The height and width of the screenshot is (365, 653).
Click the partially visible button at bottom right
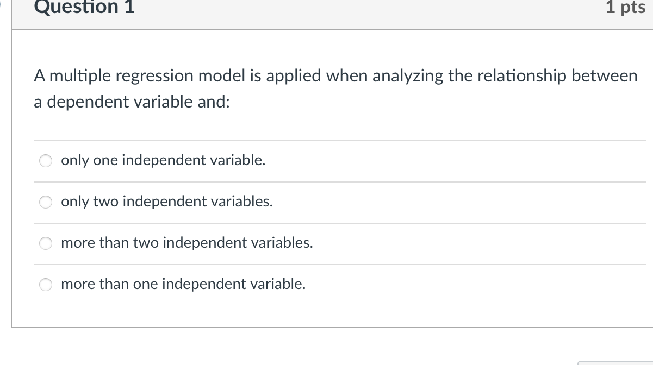pyautogui.click(x=614, y=362)
